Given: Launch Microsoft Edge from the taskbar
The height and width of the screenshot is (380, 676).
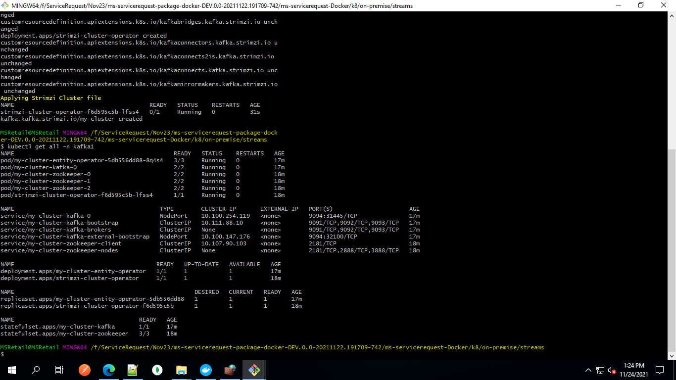Looking at the screenshot, I should coord(109,370).
